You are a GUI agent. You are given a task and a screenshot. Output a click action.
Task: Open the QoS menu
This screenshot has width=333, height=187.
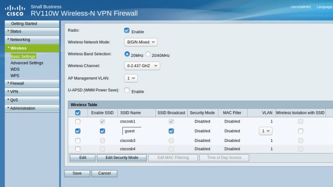pyautogui.click(x=32, y=100)
